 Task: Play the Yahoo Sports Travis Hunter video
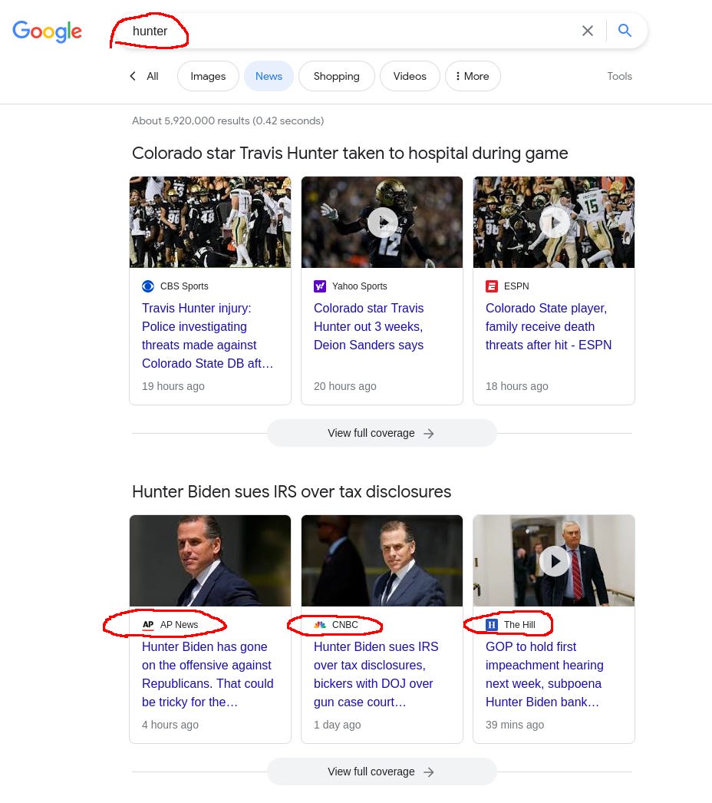pos(382,223)
